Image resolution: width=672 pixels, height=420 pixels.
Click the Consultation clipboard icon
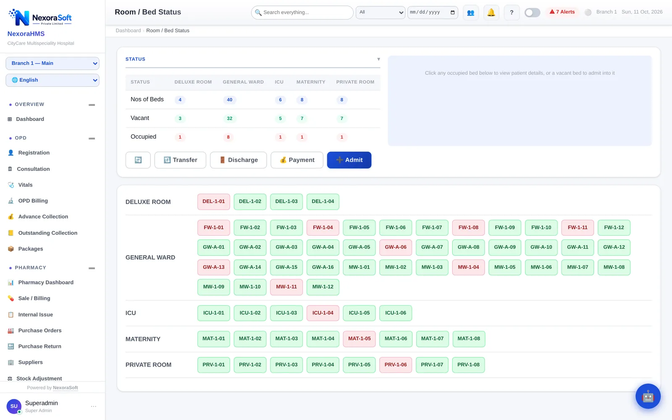(x=10, y=169)
